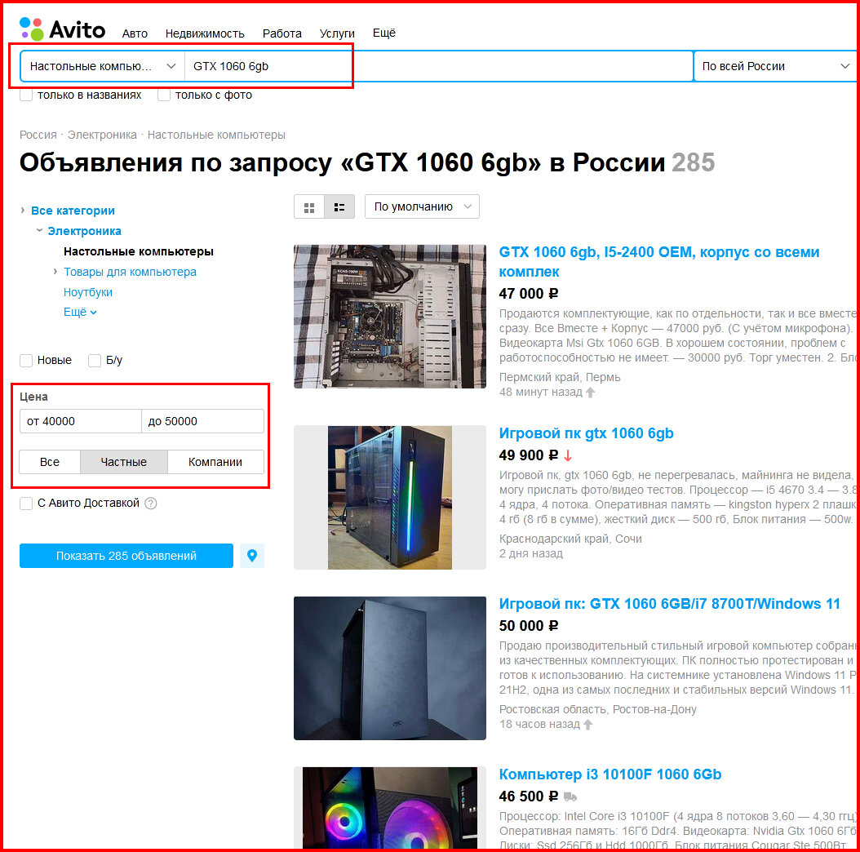
Task: Switch to grid view icon
Action: click(309, 207)
